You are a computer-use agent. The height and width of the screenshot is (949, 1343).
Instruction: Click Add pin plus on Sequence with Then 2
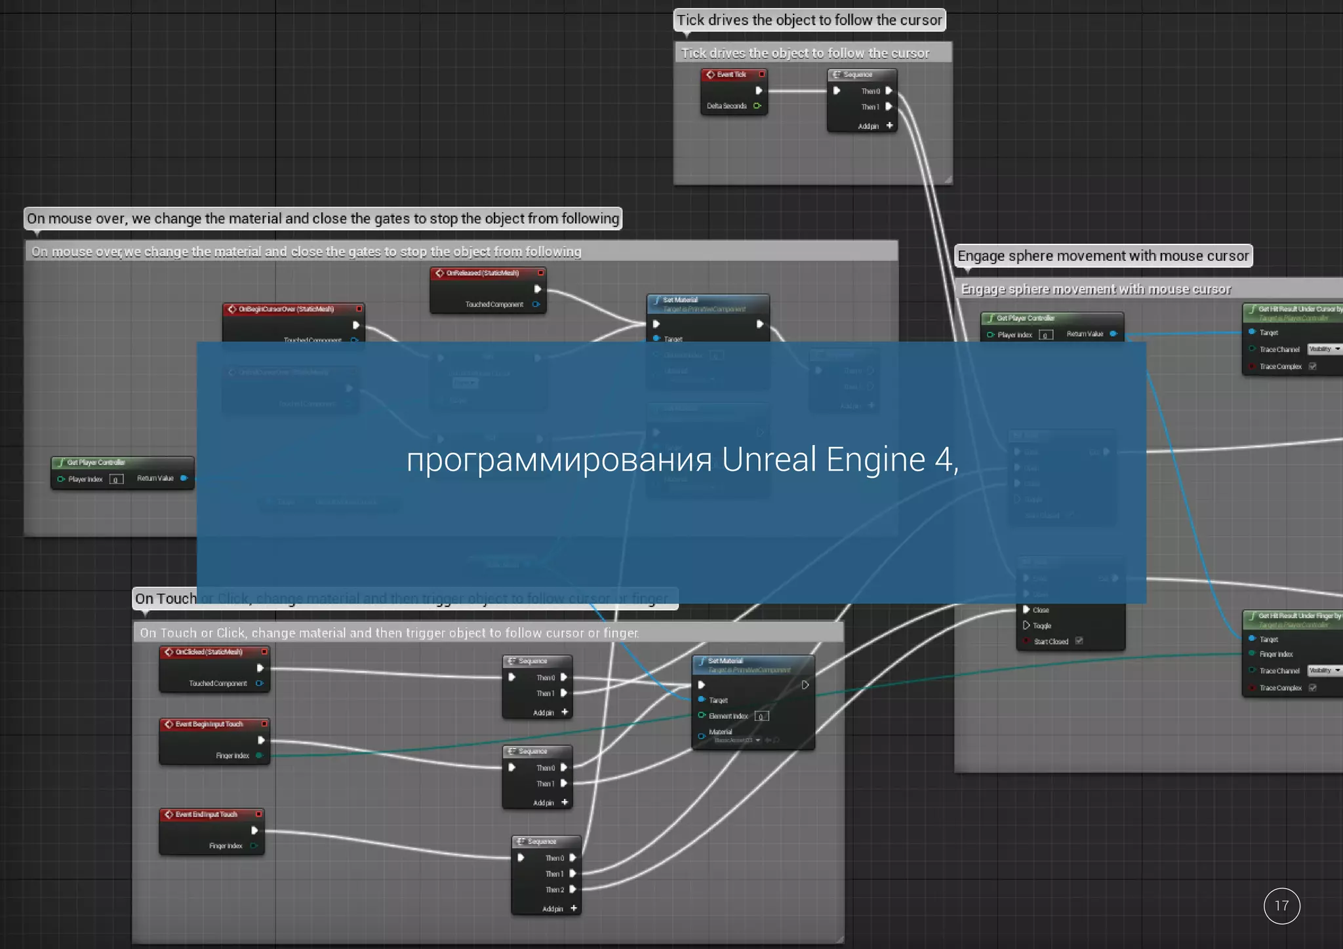pyautogui.click(x=574, y=908)
